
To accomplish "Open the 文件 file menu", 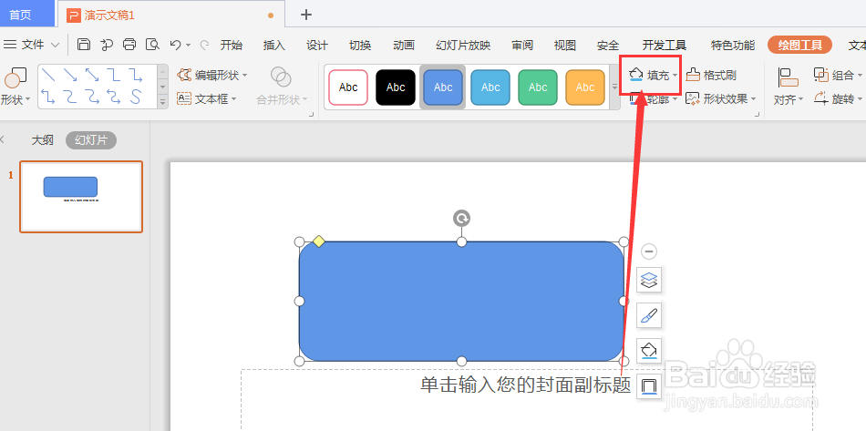I will click(32, 45).
